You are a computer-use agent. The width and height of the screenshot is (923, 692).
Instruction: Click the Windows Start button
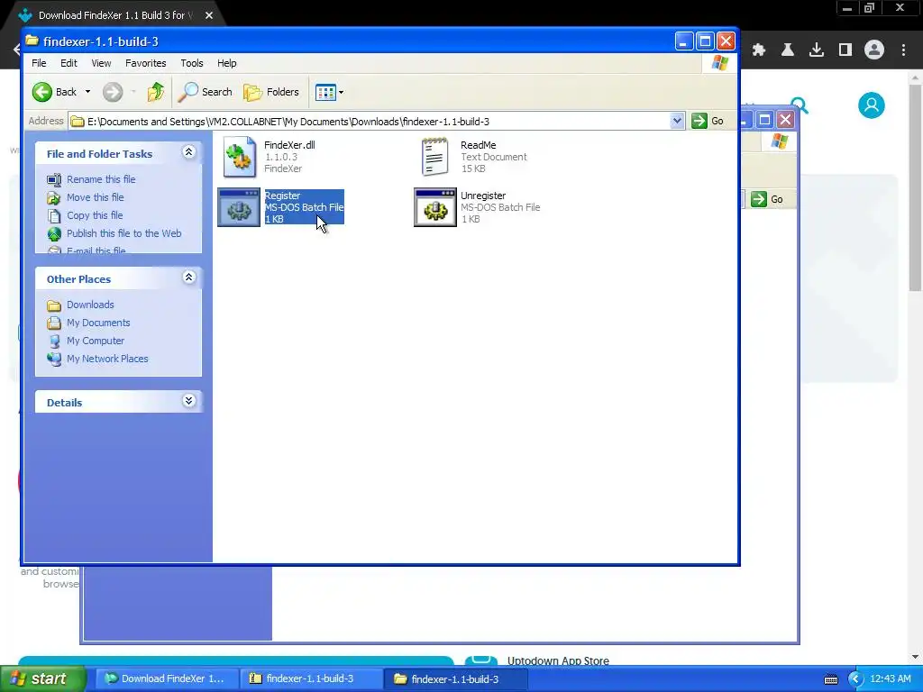coord(43,679)
